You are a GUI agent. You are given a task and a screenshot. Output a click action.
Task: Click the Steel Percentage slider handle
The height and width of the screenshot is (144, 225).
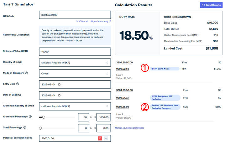pyautogui.click(x=40, y=128)
